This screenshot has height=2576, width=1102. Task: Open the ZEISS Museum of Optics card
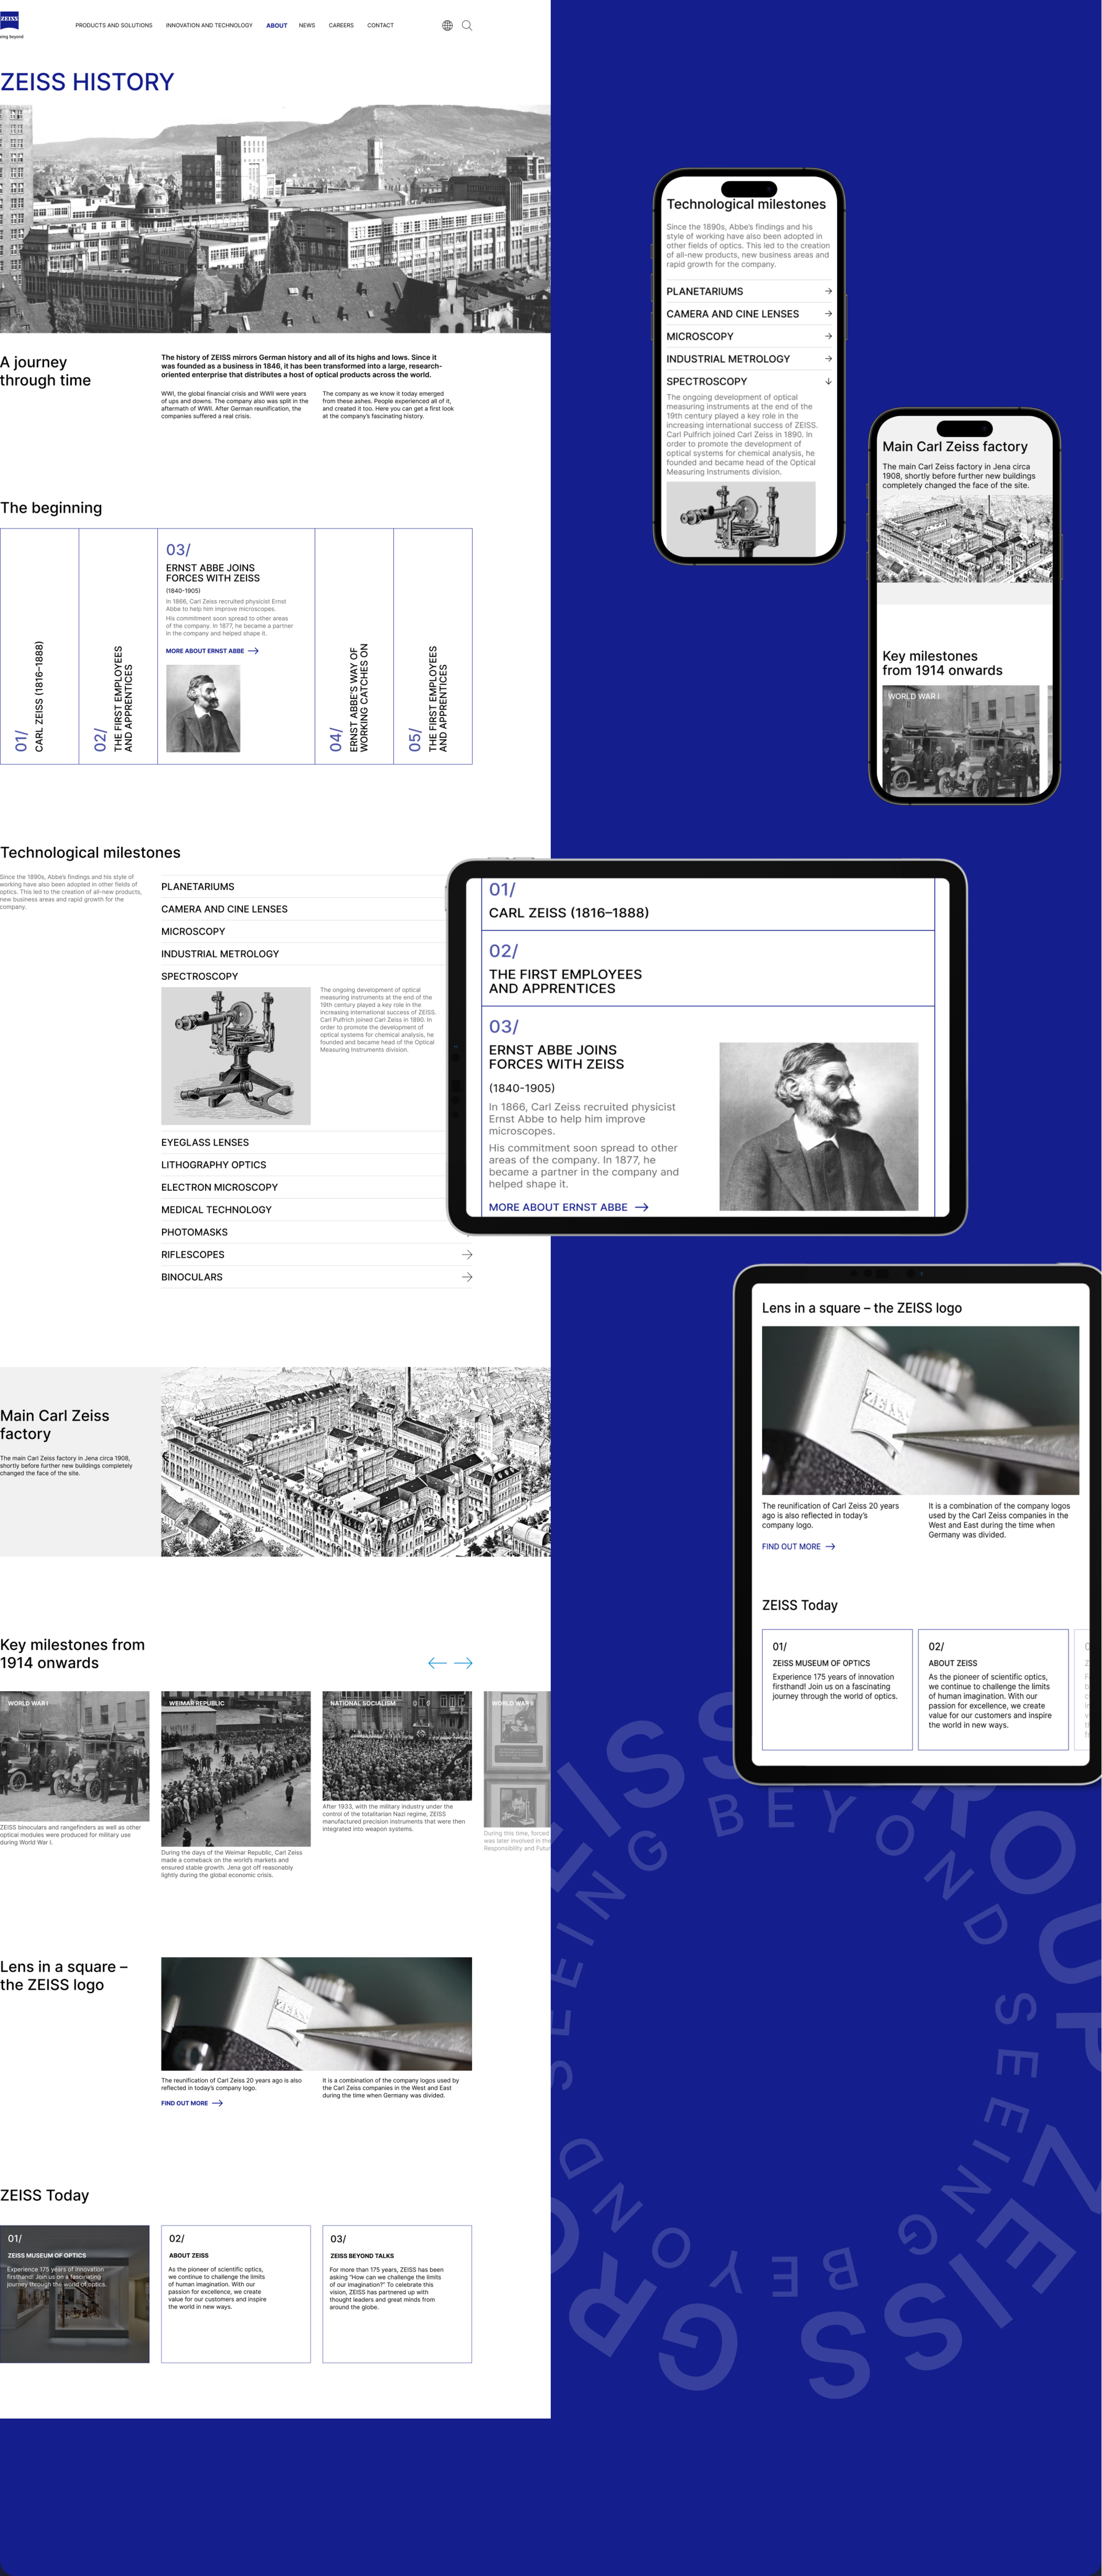coord(75,2294)
